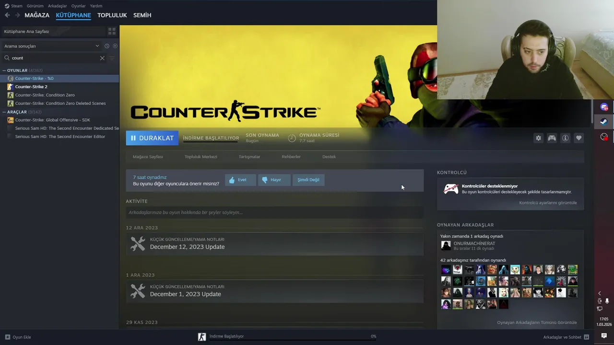Image resolution: width=614 pixels, height=345 pixels.
Task: Open the Destek tab
Action: coord(329,157)
